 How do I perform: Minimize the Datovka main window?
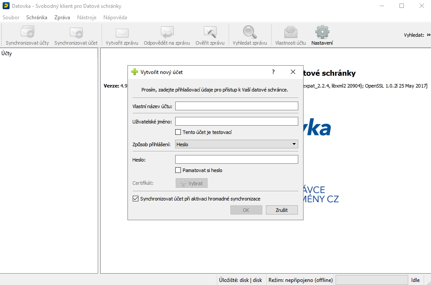pos(382,6)
